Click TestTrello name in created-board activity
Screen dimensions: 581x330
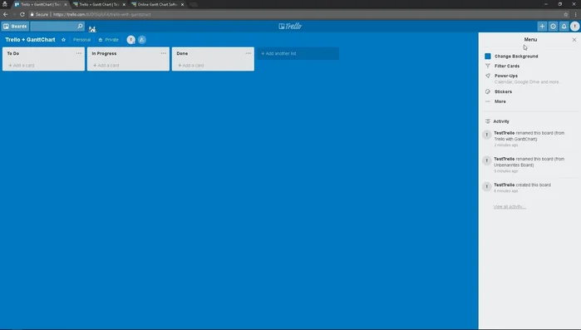click(x=504, y=185)
